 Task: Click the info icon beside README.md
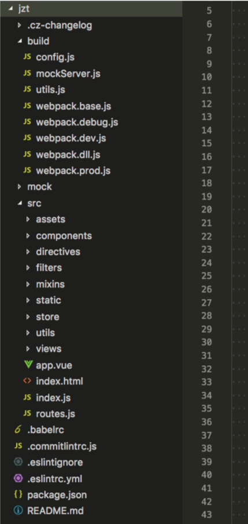[x=18, y=511]
